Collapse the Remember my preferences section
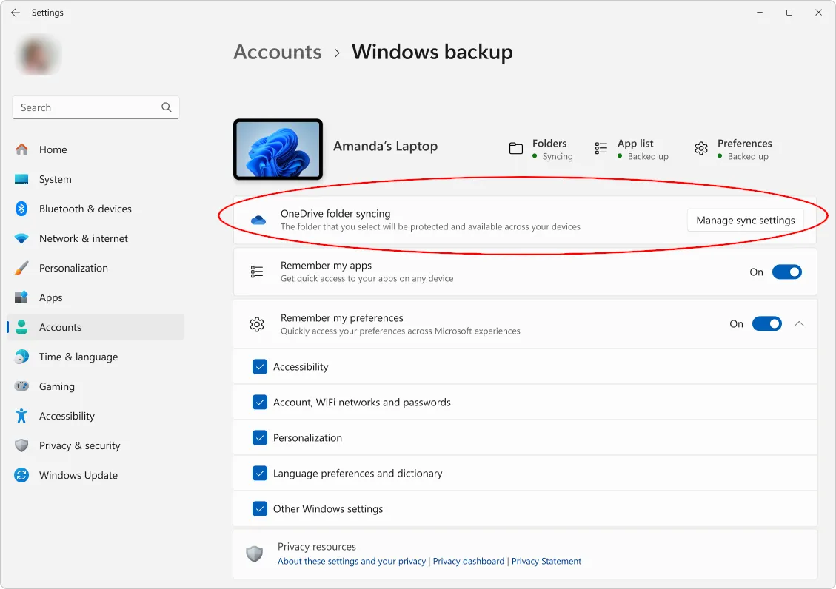The height and width of the screenshot is (589, 836). click(798, 323)
